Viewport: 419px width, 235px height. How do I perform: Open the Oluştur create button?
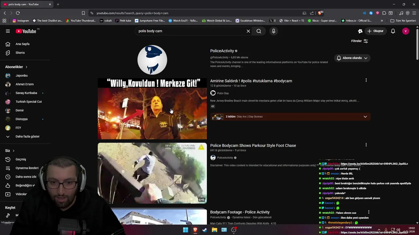click(375, 31)
